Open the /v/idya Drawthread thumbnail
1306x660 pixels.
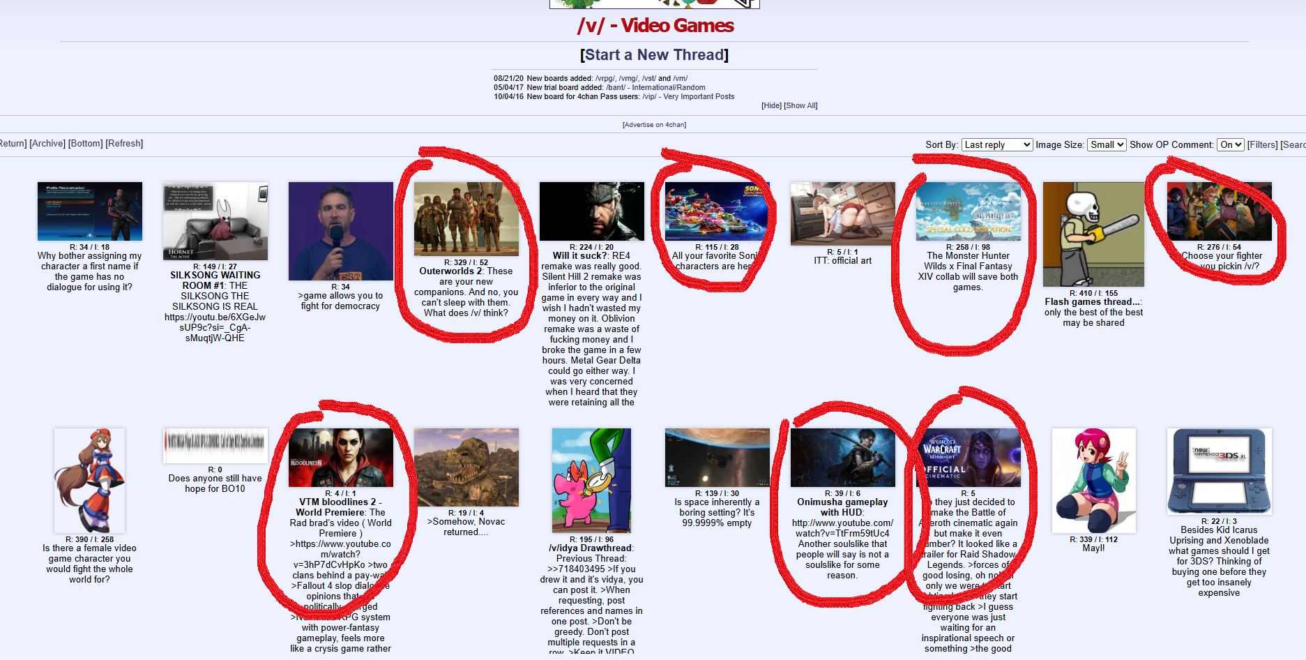pos(592,481)
